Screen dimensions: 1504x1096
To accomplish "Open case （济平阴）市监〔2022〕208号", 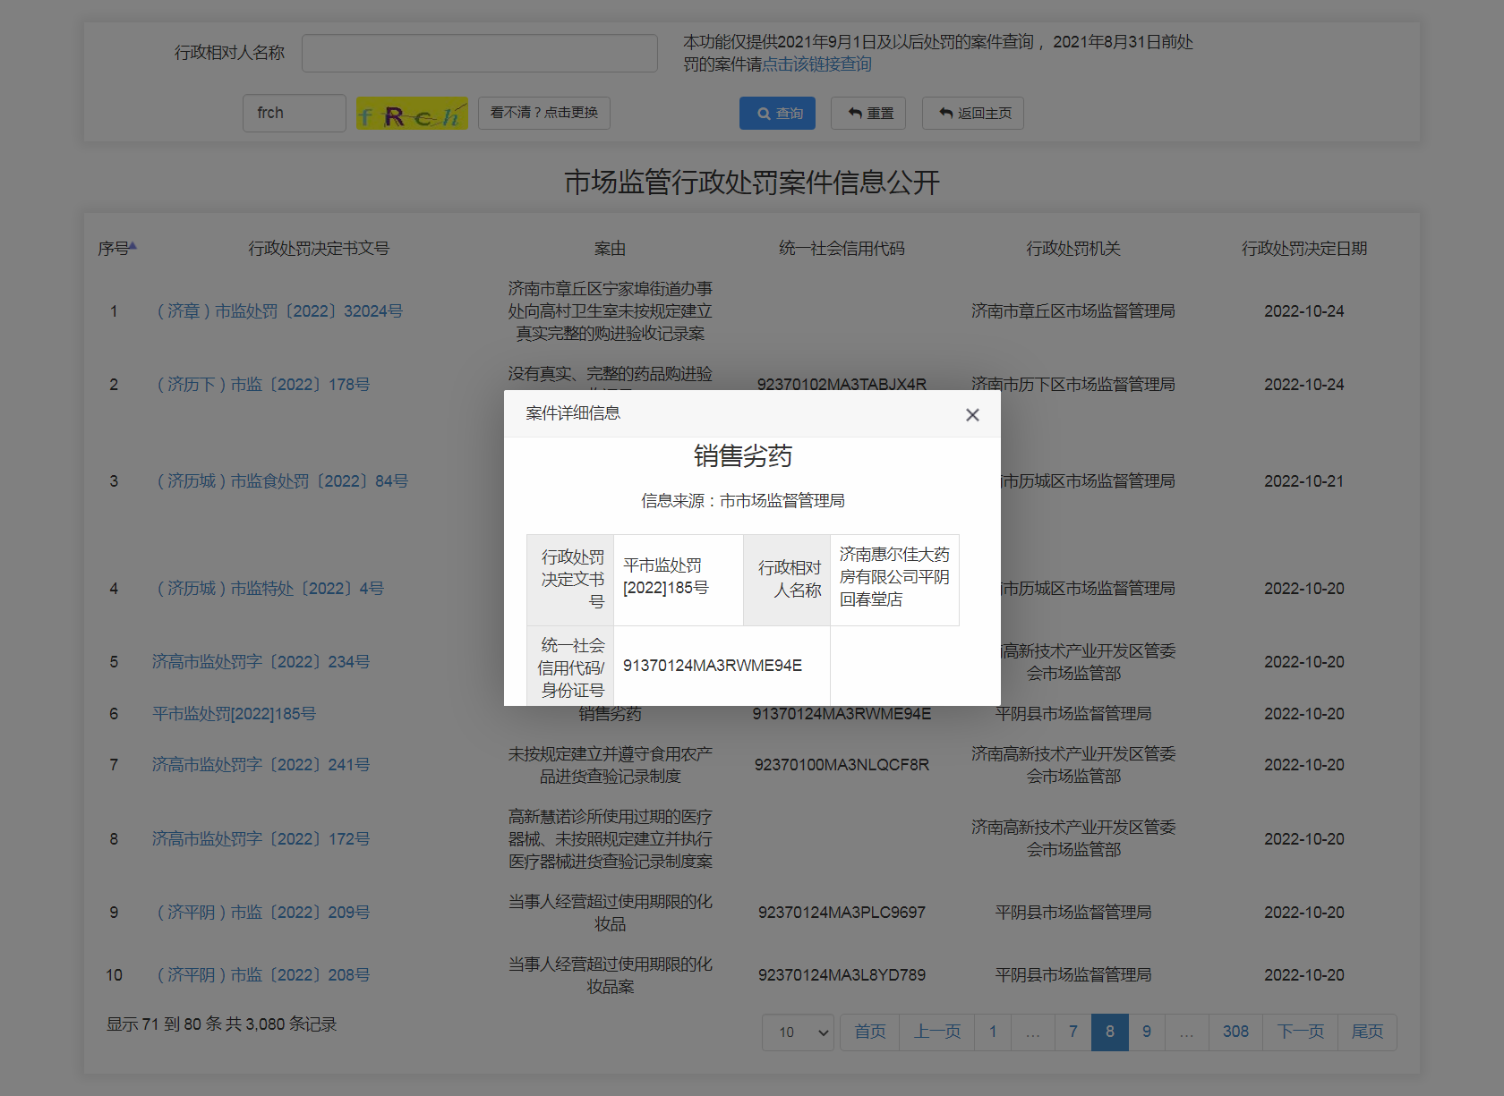I will click(x=261, y=975).
